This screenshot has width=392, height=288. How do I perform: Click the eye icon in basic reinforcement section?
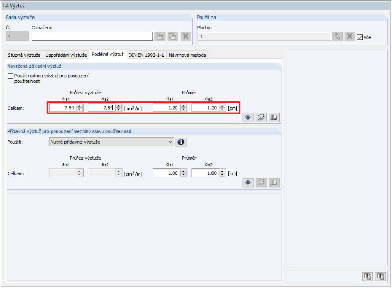tap(248, 117)
